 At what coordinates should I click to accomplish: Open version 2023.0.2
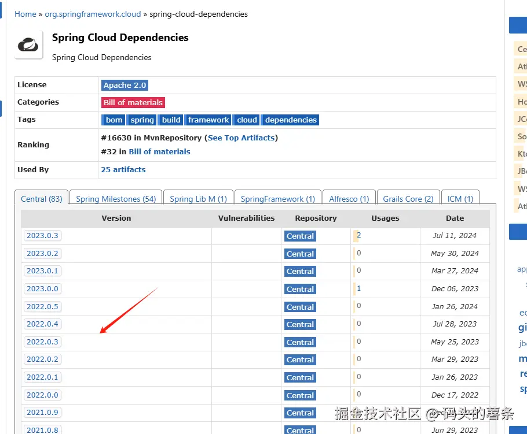tap(42, 254)
